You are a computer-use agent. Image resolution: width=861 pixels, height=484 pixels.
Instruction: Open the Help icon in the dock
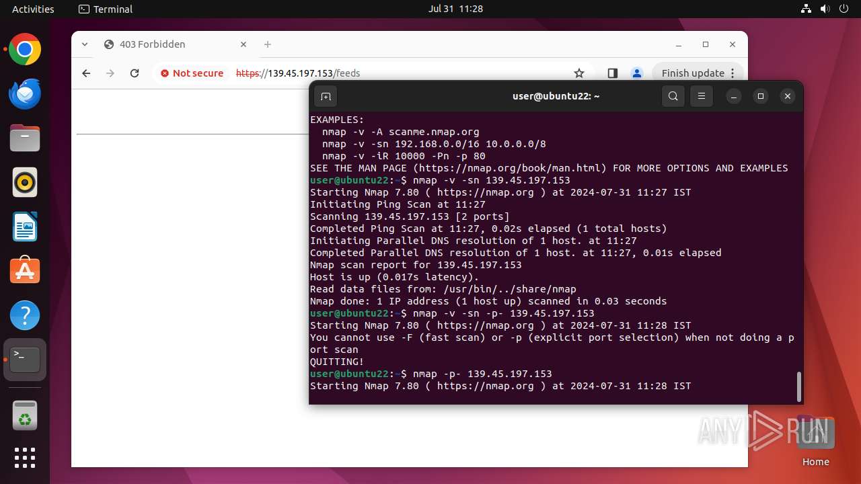tap(25, 315)
